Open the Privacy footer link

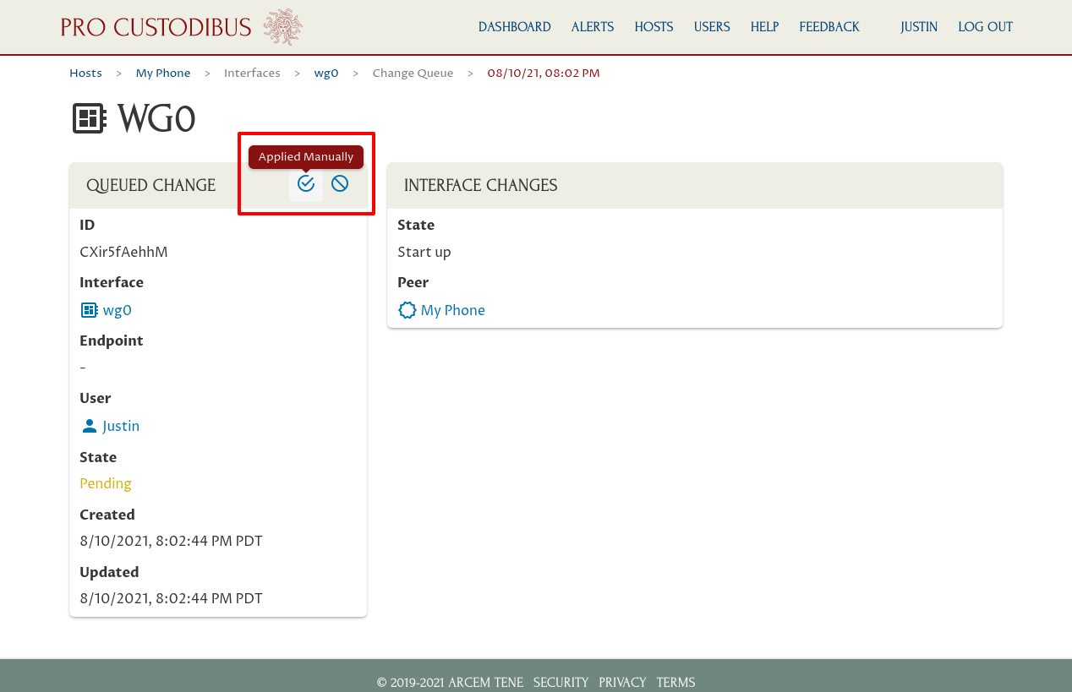pos(622,682)
